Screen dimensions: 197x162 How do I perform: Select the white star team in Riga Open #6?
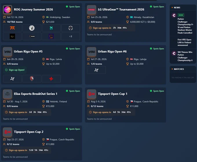(x=96, y=70)
